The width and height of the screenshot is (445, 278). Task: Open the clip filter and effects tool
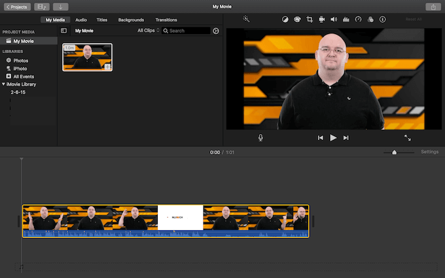(370, 20)
